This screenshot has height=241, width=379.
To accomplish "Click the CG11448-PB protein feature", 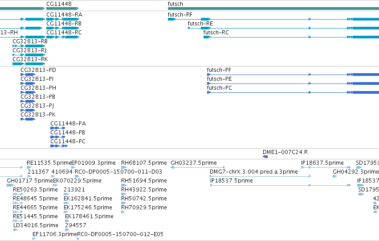I will coord(58,137).
